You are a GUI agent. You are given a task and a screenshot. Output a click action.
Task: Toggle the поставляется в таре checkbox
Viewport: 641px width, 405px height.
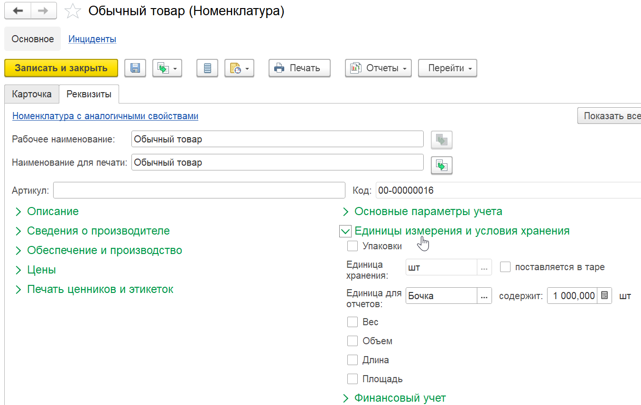(505, 267)
